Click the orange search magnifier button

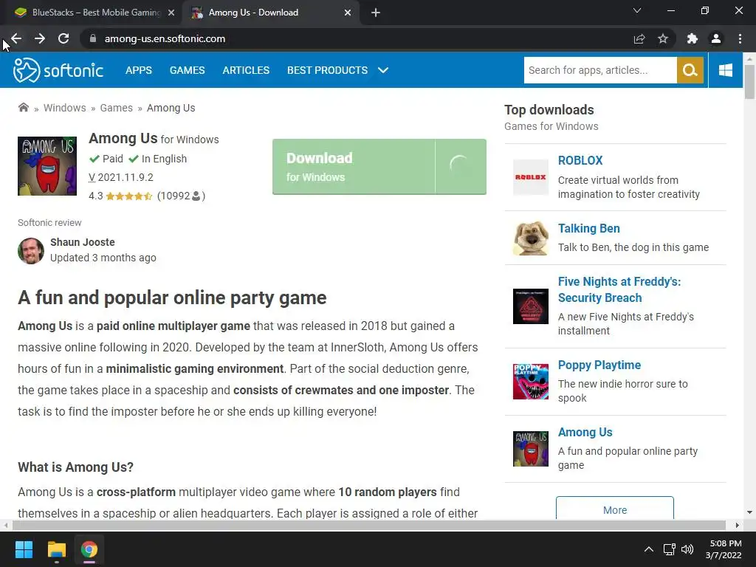click(x=690, y=70)
